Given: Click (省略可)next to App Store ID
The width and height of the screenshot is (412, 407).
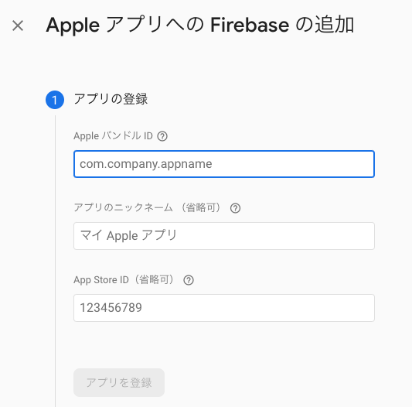Looking at the screenshot, I should [154, 279].
